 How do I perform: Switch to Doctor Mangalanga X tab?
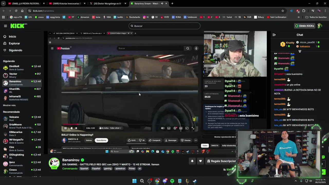(107, 3)
